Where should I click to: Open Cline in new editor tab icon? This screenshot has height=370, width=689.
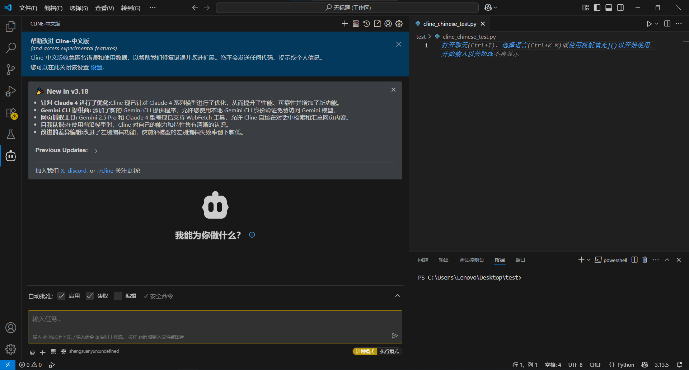tap(377, 24)
